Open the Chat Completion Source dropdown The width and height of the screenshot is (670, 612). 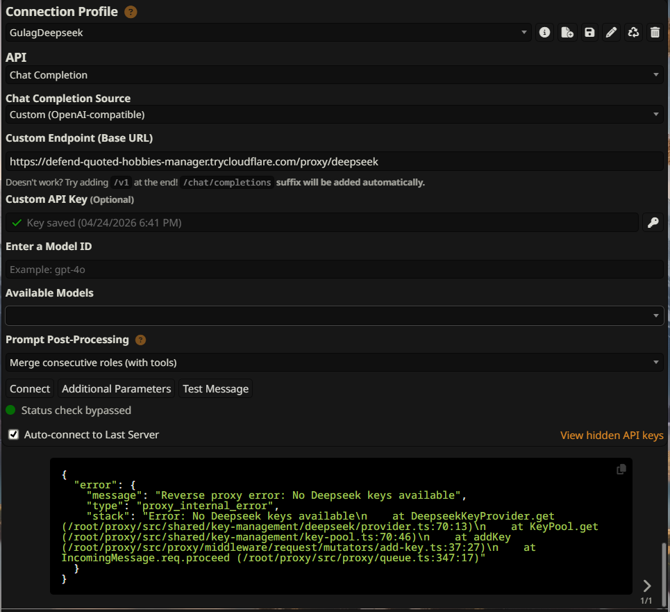click(x=335, y=115)
